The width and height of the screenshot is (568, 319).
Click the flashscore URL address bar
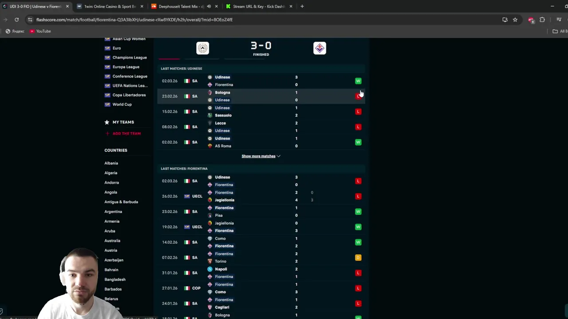pos(266,19)
